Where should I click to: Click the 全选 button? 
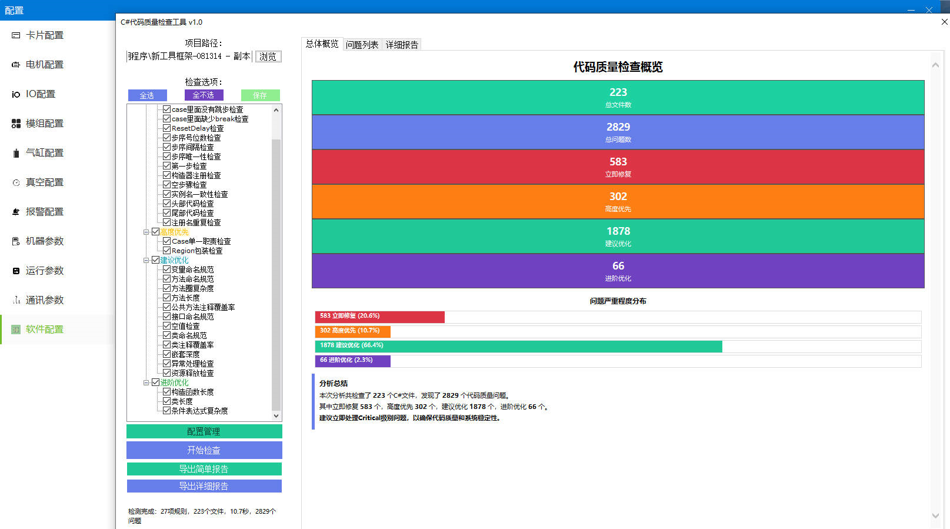tap(147, 95)
